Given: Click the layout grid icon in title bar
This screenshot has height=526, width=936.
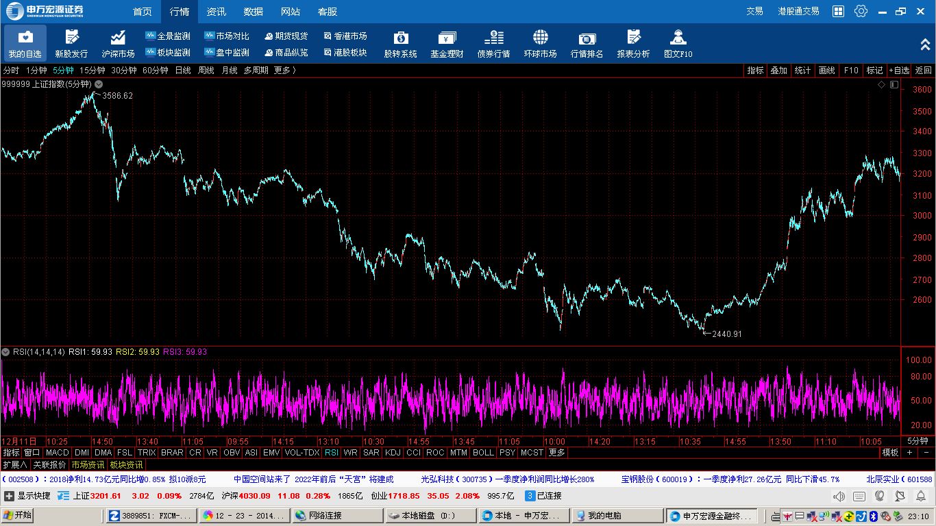Looking at the screenshot, I should tap(838, 11).
